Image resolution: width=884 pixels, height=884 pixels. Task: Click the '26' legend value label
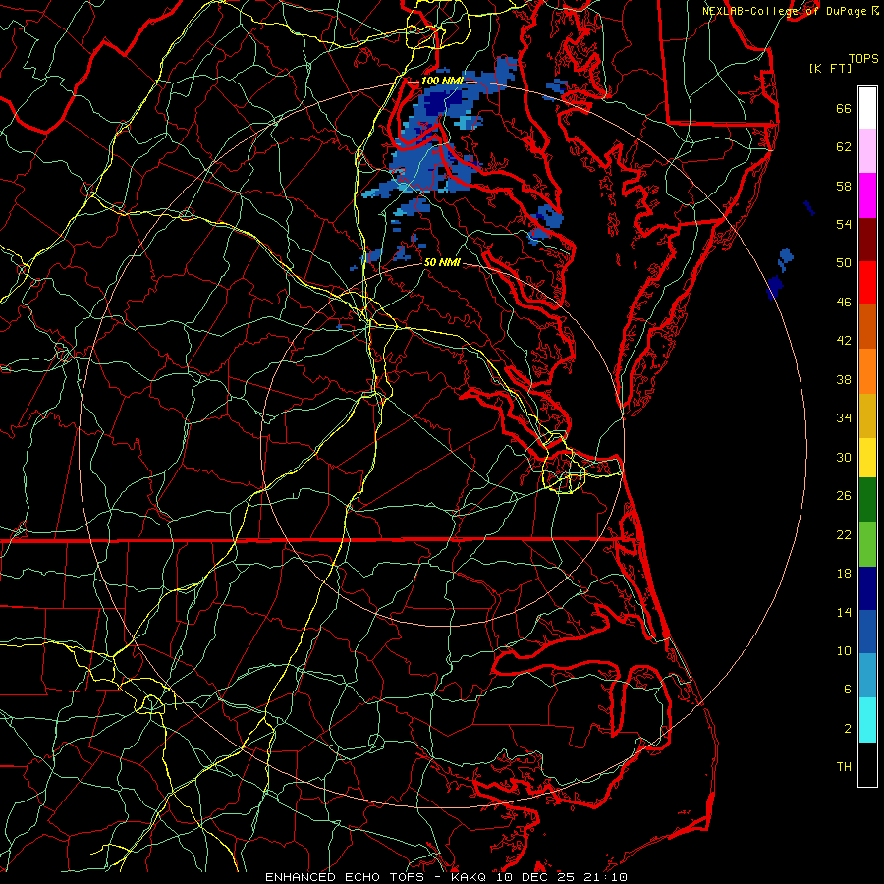[844, 495]
